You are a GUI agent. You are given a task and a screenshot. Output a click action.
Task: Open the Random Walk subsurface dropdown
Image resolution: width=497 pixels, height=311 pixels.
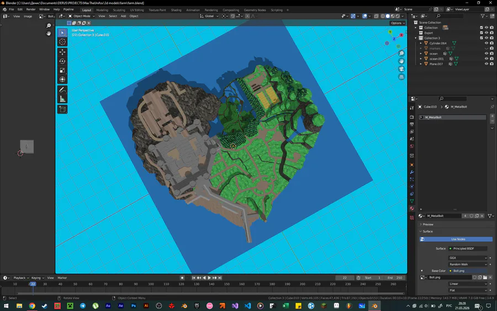468,264
